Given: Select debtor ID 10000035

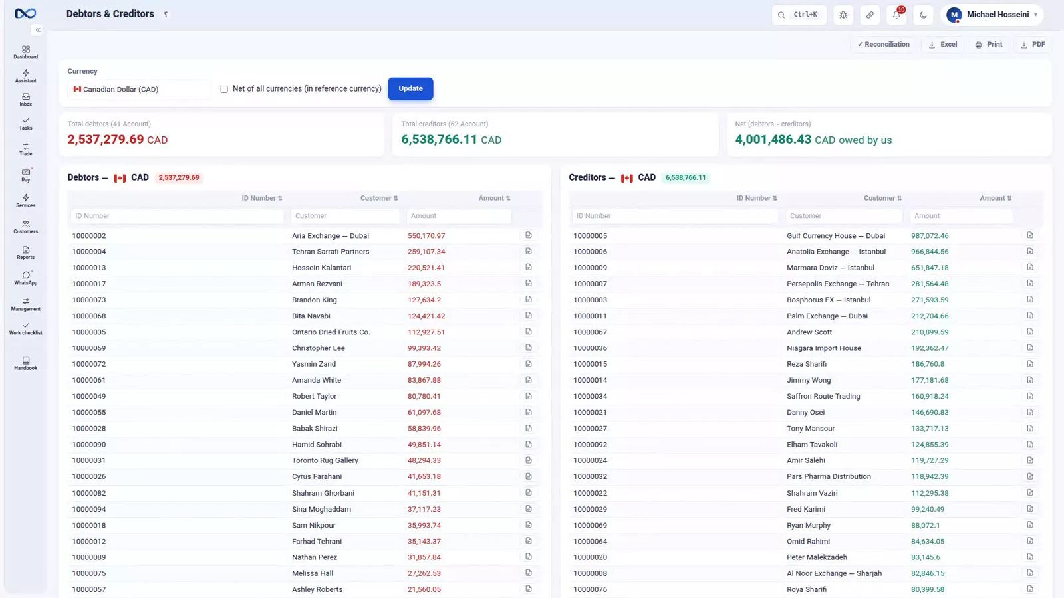Looking at the screenshot, I should [89, 332].
